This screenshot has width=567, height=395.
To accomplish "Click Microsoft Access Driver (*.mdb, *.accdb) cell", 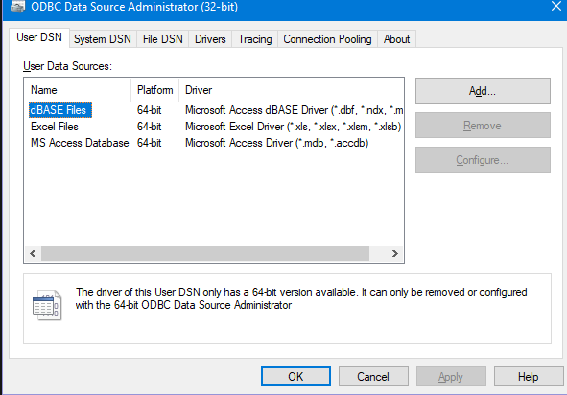I will 276,143.
